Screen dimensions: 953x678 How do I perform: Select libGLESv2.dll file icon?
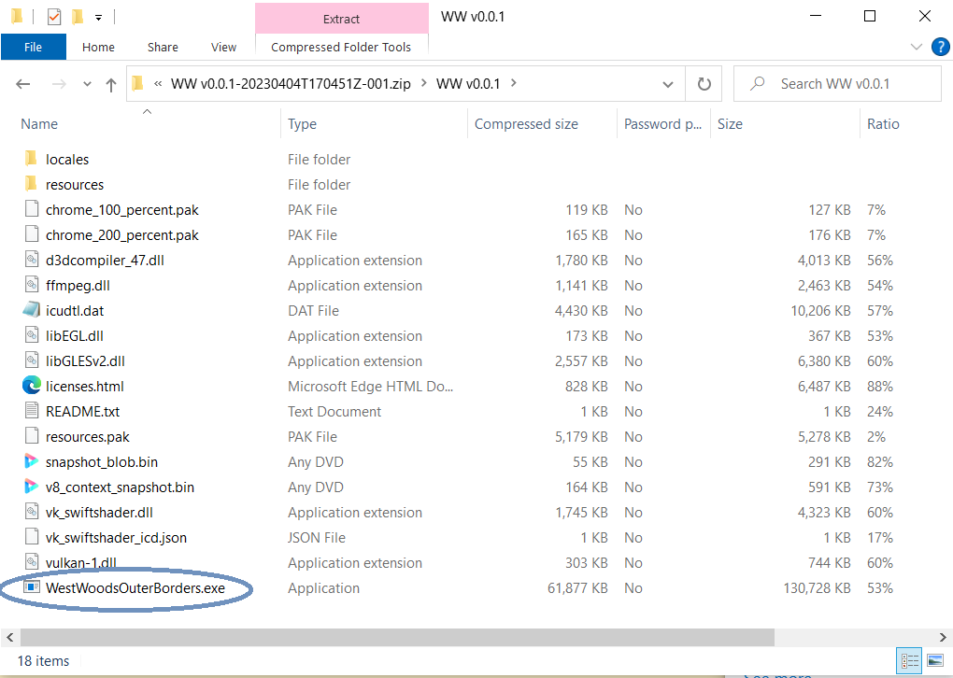coord(32,360)
